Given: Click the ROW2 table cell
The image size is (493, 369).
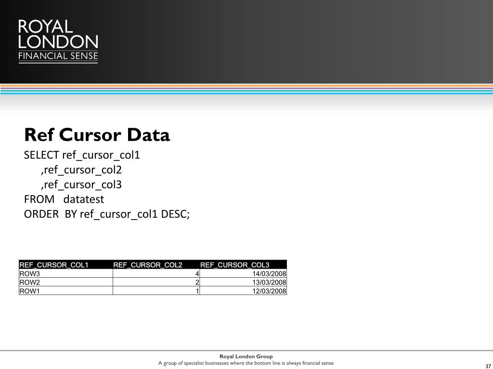Looking at the screenshot, I should click(65, 282).
